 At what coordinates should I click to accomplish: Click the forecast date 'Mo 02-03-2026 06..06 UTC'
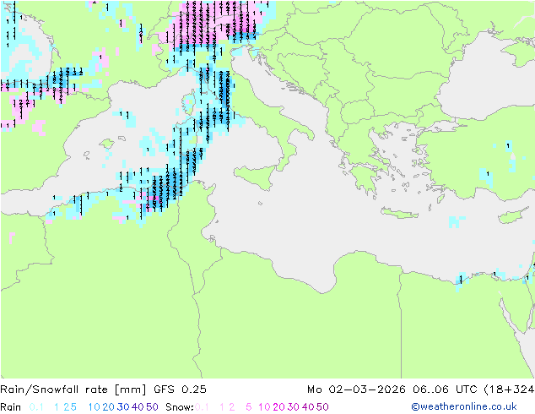(394, 389)
